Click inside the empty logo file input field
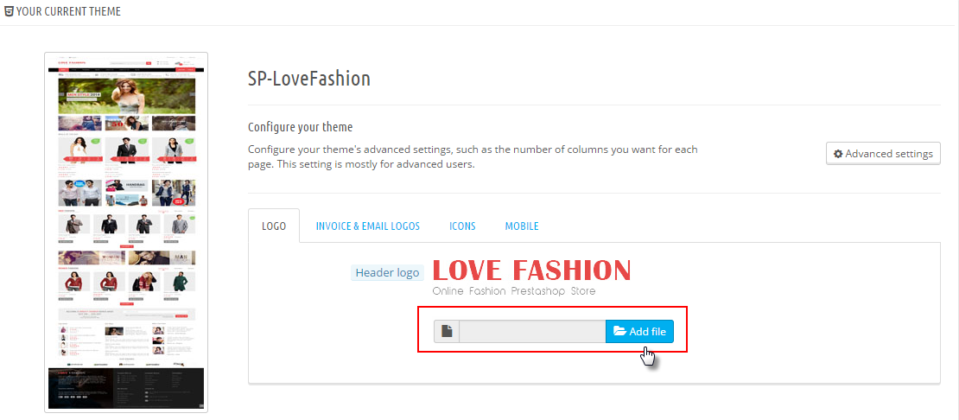The width and height of the screenshot is (959, 420). [x=531, y=332]
